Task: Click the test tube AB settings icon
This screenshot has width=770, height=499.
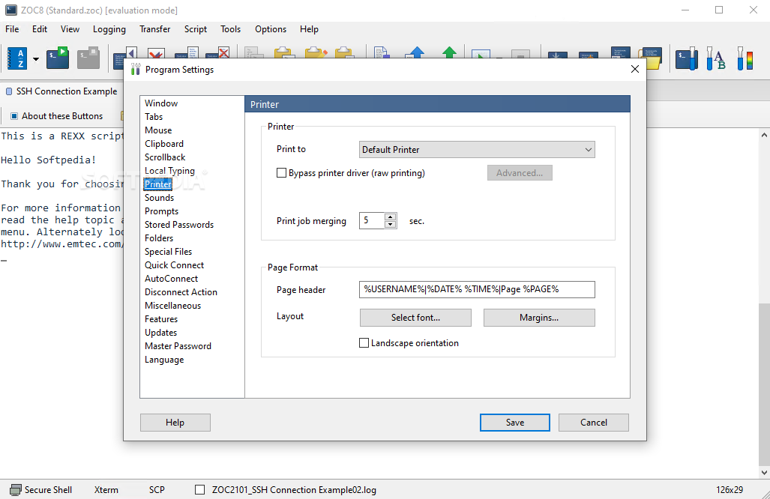Action: tap(715, 59)
